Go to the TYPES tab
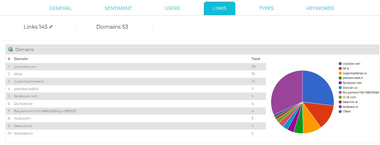 [266, 8]
